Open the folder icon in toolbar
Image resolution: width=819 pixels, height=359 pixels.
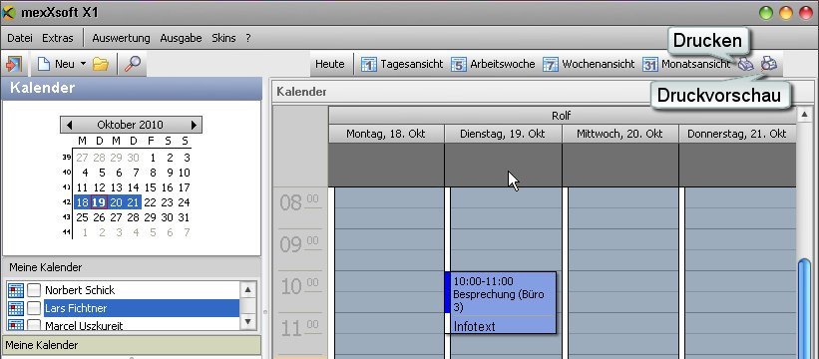point(101,64)
